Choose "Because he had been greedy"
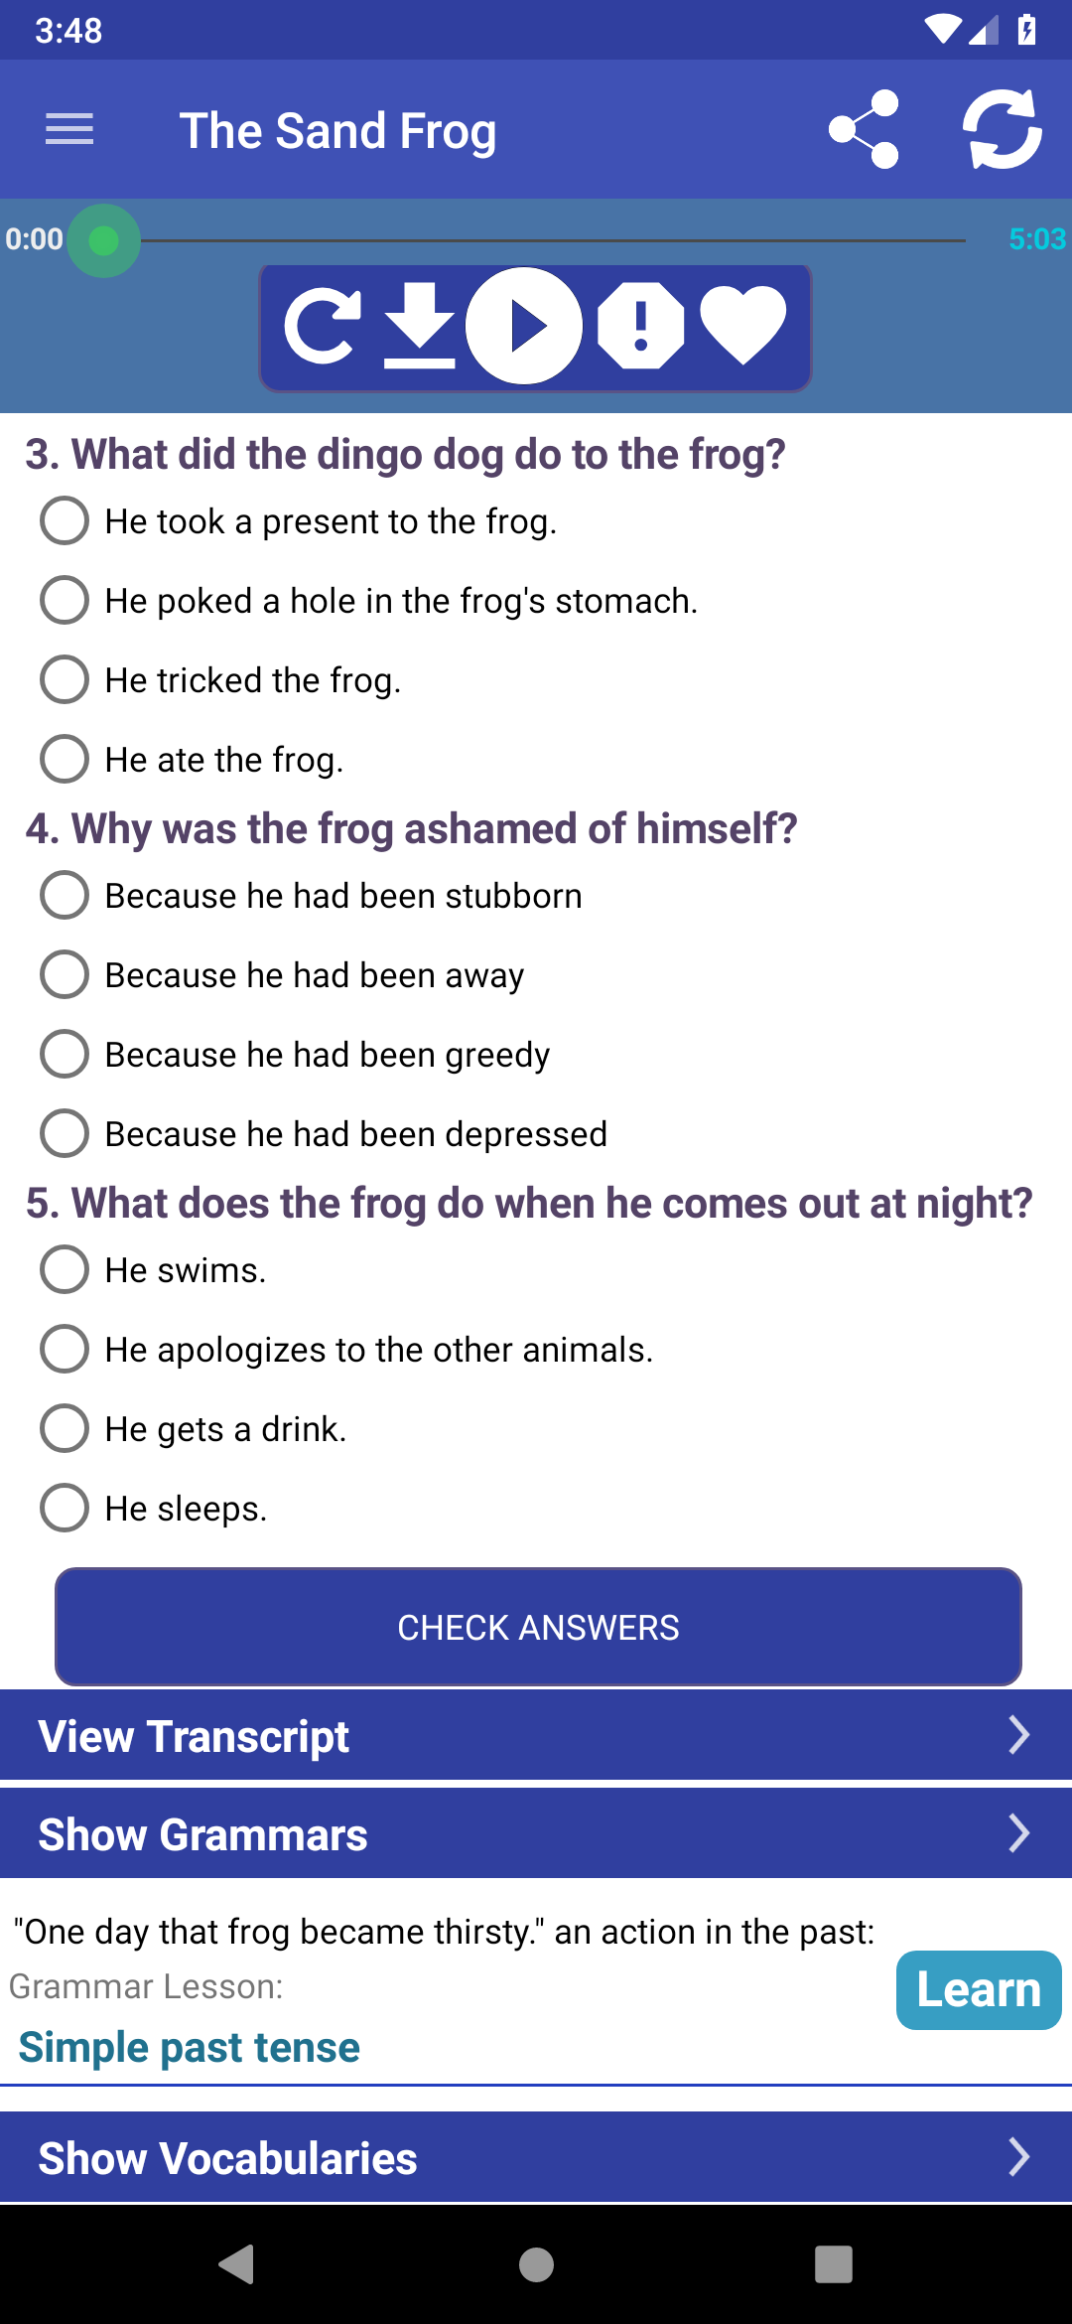Image resolution: width=1072 pixels, height=2324 pixels. point(295,1055)
